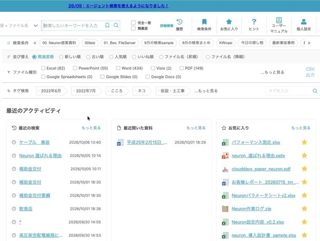Select saved search KWnasi
This screenshot has width=320, height=241.
226,43
